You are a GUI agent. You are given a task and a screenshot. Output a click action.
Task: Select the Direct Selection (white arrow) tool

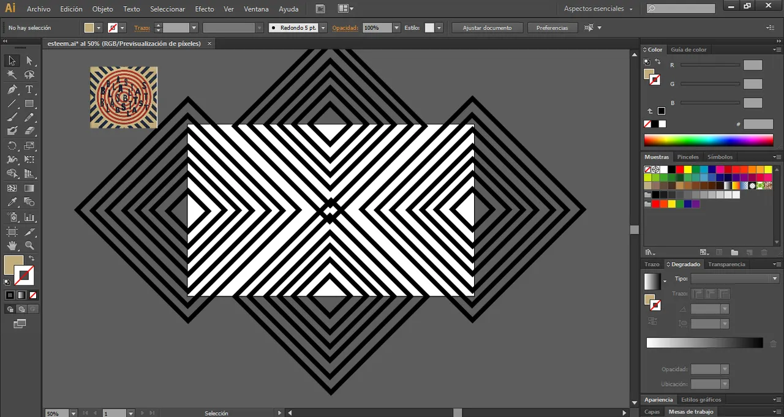[x=29, y=60]
